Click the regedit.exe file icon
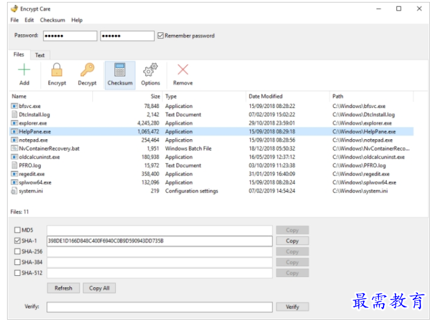 (x=14, y=174)
